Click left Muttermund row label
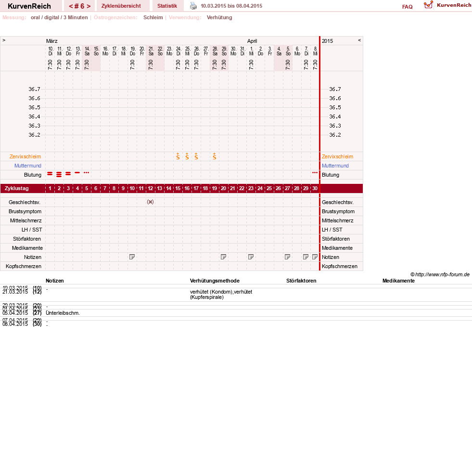Viewport: 472px width, 451px height. 28,166
